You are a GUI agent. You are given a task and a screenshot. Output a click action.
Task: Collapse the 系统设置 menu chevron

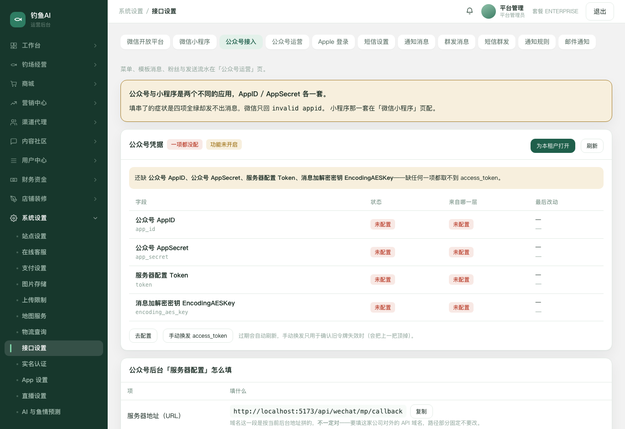(x=95, y=218)
